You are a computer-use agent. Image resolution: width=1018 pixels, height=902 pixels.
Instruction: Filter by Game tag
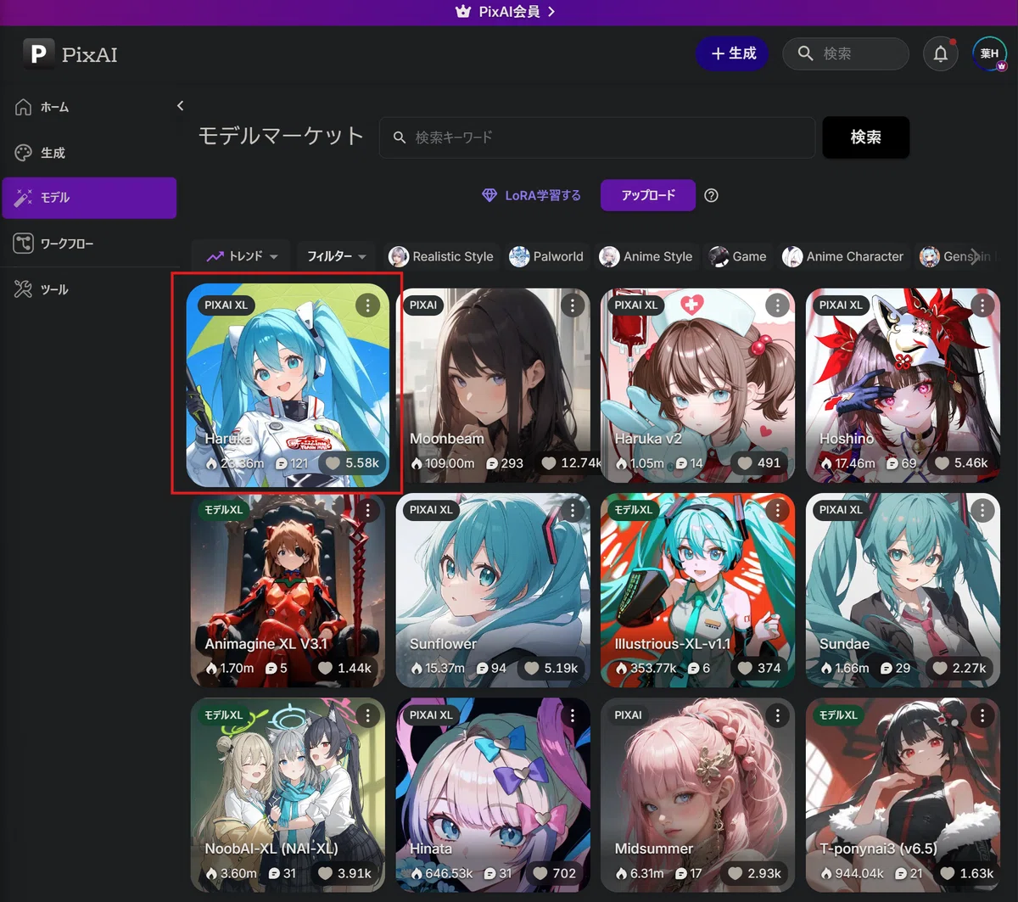coord(737,256)
